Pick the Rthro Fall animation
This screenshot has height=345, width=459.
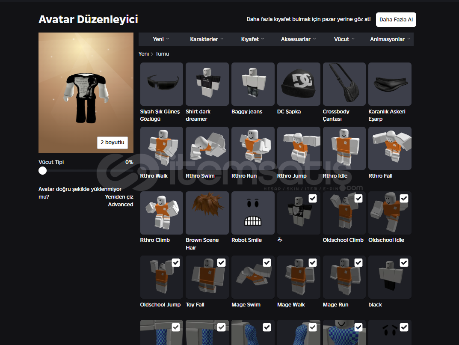pyautogui.click(x=390, y=148)
